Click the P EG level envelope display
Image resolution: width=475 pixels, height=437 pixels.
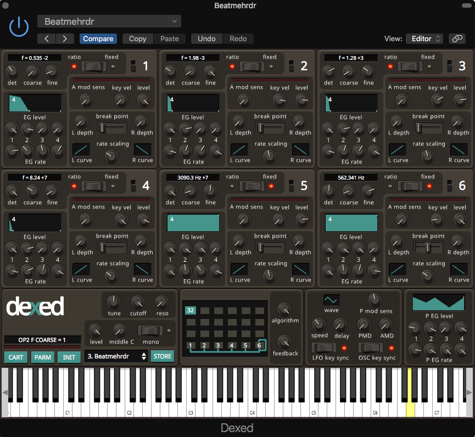click(x=438, y=302)
